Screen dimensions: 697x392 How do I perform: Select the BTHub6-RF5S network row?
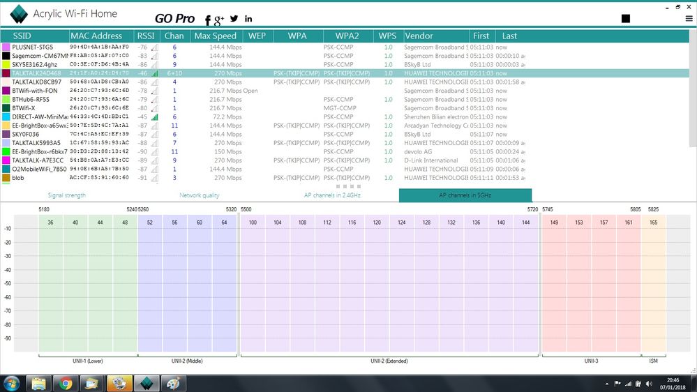pyautogui.click(x=345, y=100)
